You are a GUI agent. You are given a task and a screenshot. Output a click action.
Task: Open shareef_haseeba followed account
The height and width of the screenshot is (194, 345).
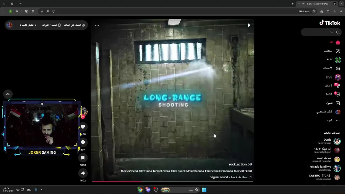click(x=326, y=159)
